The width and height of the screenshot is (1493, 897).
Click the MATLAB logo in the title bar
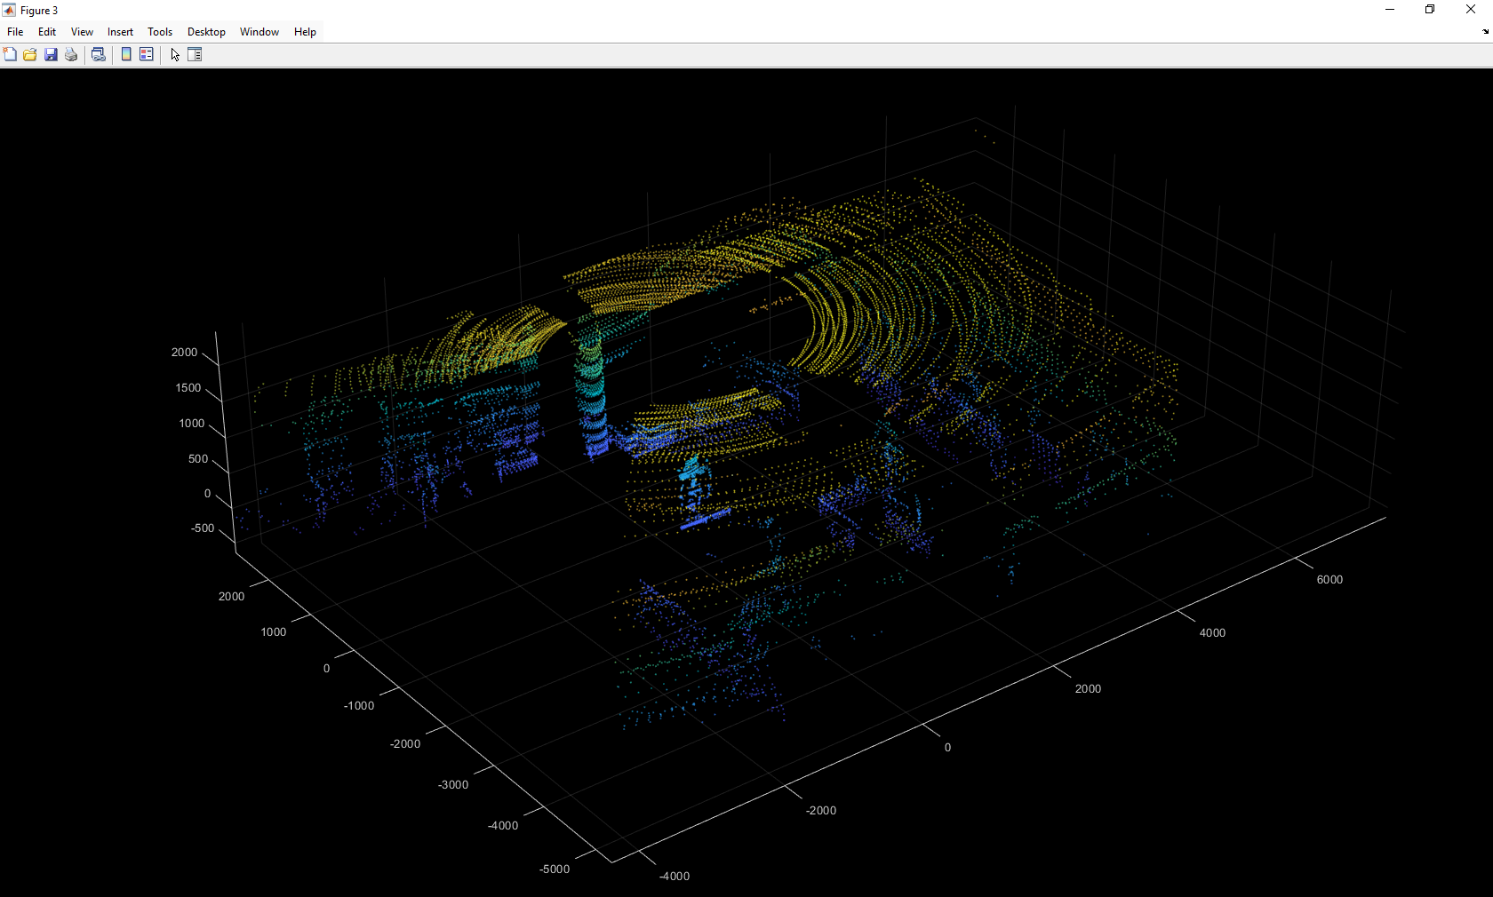point(9,11)
